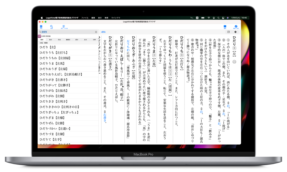Image resolution: width=287 pixels, height=172 pixels.
Task: Open the 辞典 dictionary list icon
Action: click(41, 27)
